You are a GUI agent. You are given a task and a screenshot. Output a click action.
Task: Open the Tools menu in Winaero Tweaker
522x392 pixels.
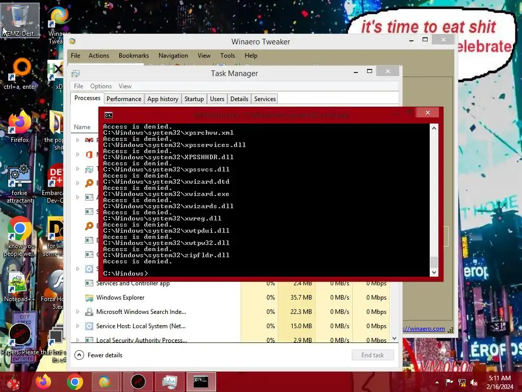click(228, 56)
